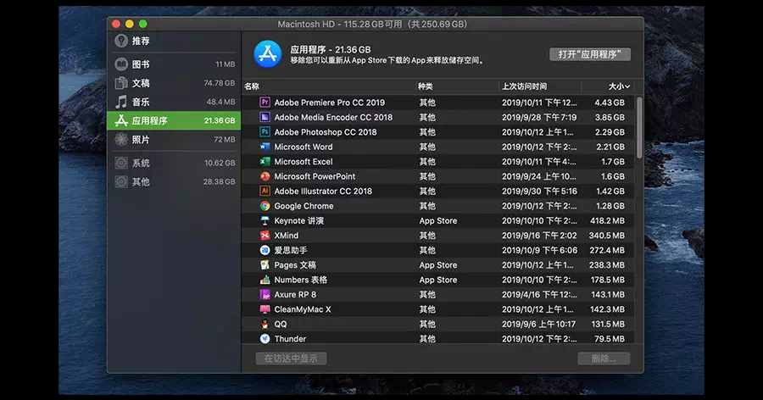Click the CleanMyMac X app icon
The height and width of the screenshot is (400, 763).
pos(265,309)
